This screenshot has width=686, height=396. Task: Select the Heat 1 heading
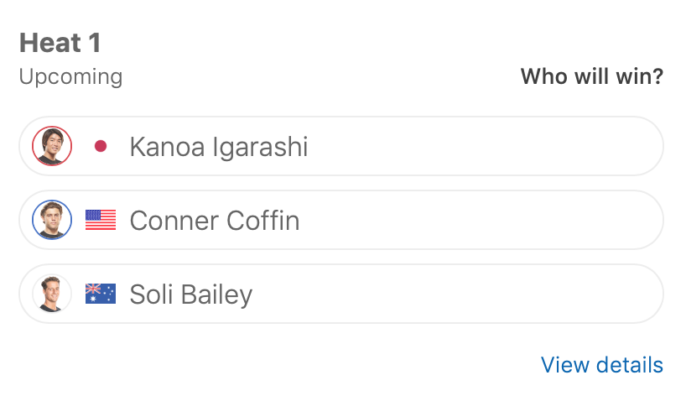60,43
